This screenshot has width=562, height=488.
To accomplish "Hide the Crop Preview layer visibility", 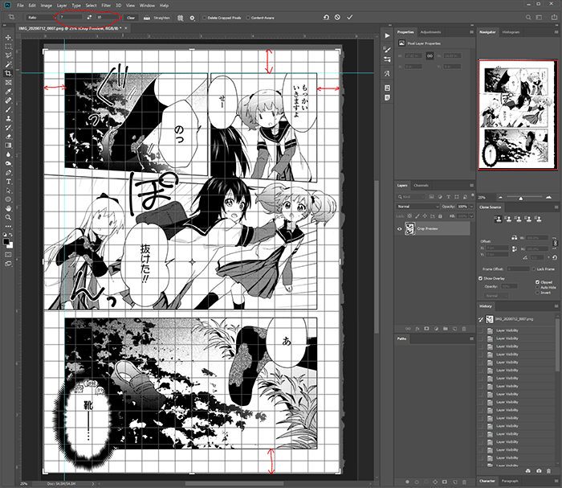I will (401, 228).
